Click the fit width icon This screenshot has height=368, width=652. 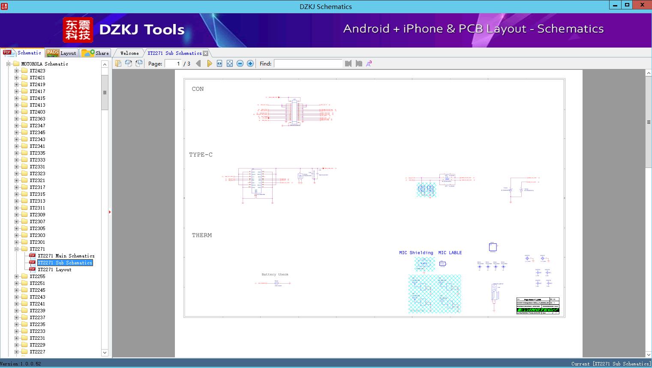pyautogui.click(x=219, y=63)
